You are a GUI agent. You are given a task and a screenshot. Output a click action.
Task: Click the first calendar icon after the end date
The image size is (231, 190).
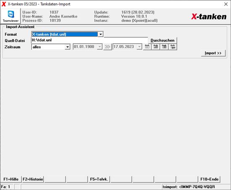click(x=147, y=47)
